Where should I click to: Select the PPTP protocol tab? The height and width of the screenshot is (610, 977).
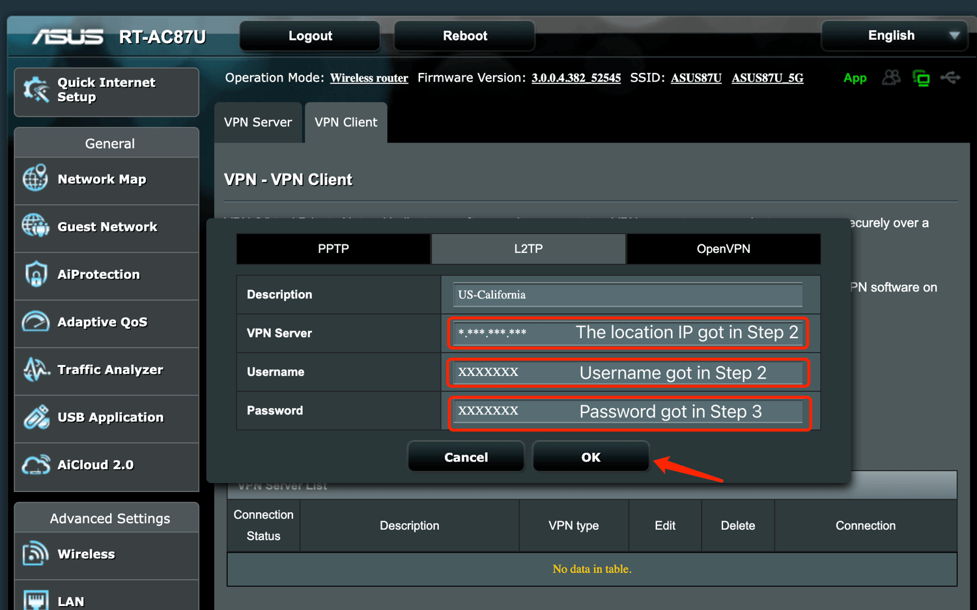(333, 249)
